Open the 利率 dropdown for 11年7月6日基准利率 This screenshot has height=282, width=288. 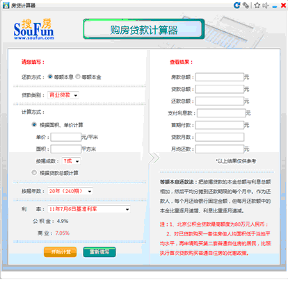point(89,209)
